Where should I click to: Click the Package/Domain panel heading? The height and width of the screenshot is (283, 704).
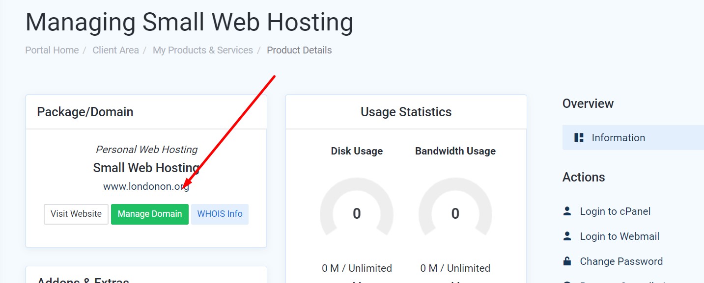tap(85, 112)
